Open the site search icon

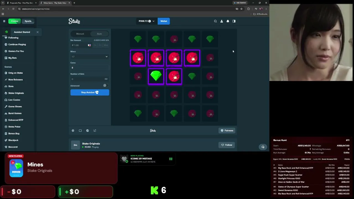point(215,21)
